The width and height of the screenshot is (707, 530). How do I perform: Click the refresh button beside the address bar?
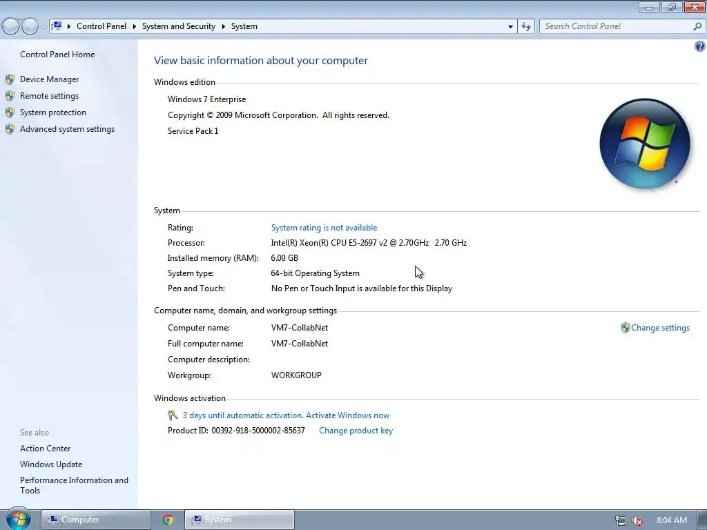525,27
